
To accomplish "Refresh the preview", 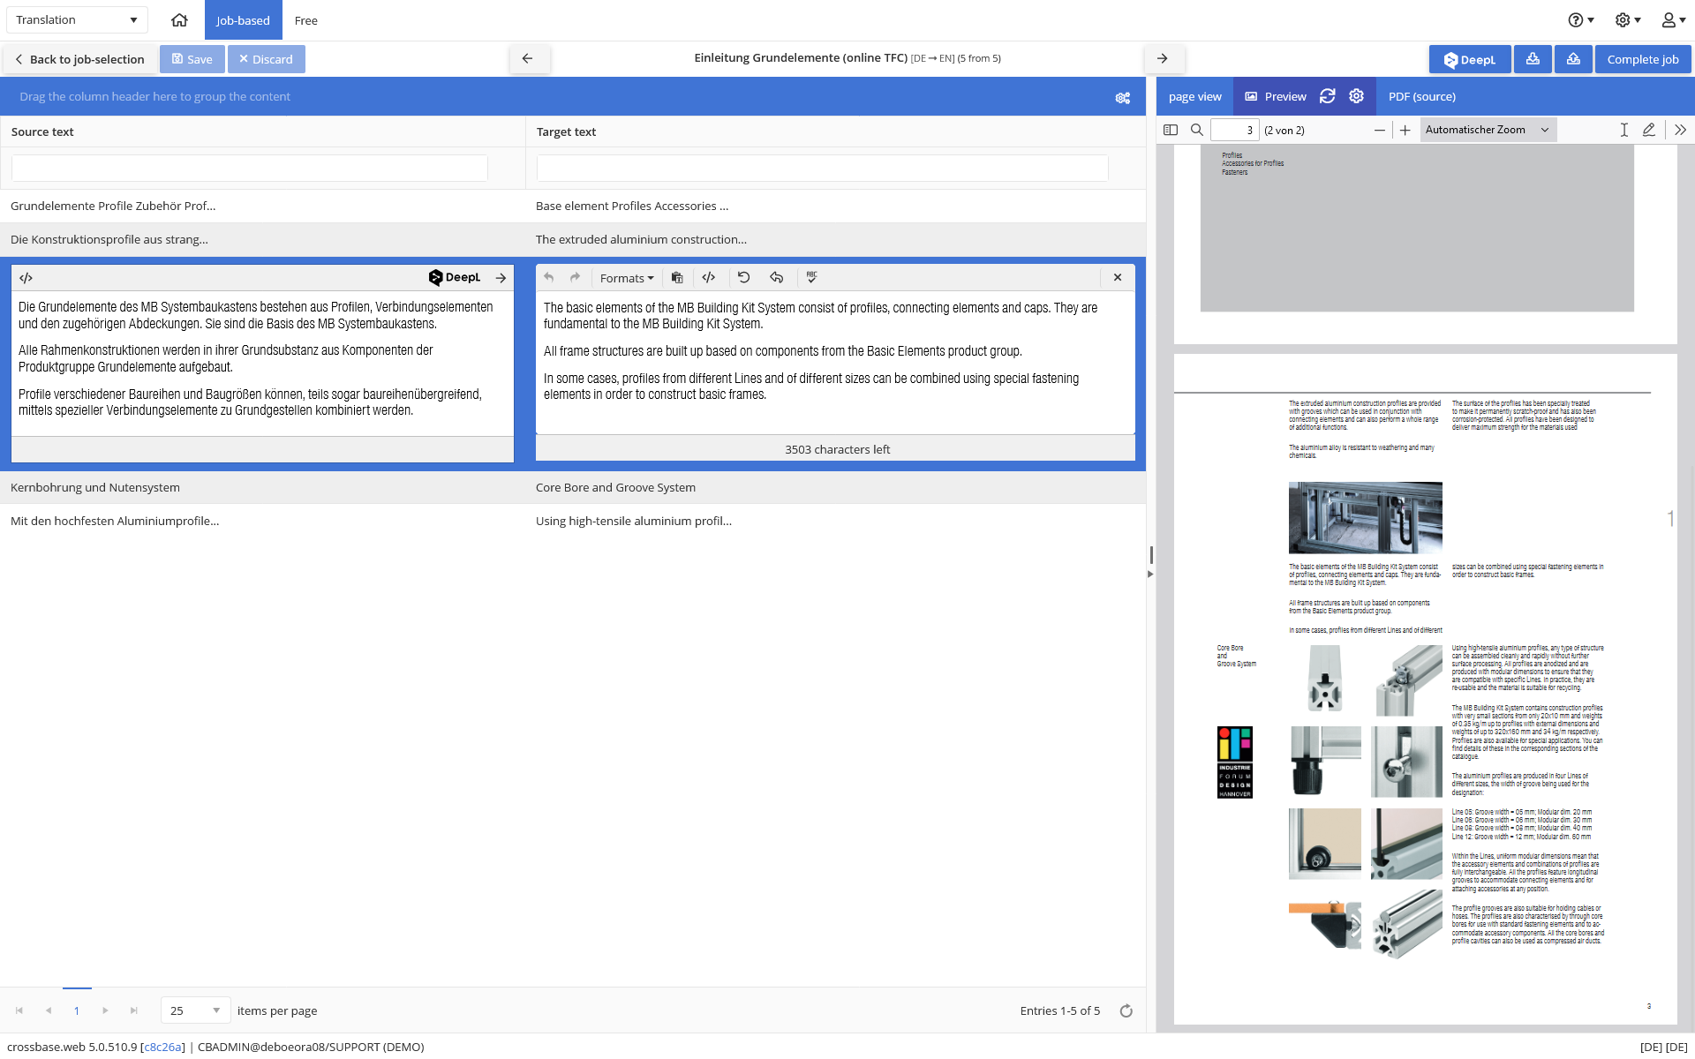I will click(x=1327, y=96).
